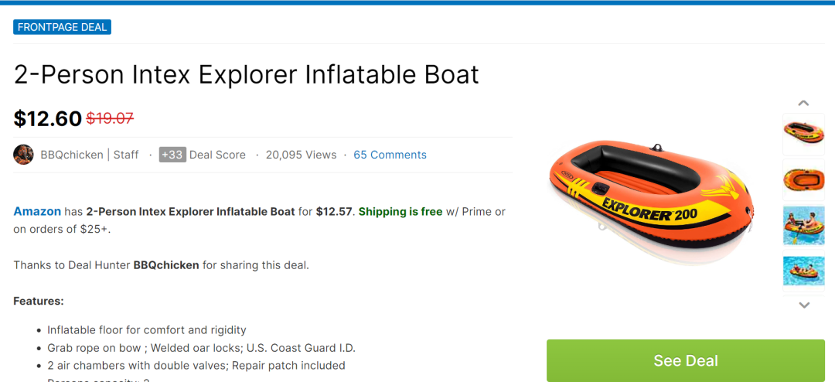
Task: Click the 20,095 Views counter
Action: (x=301, y=155)
